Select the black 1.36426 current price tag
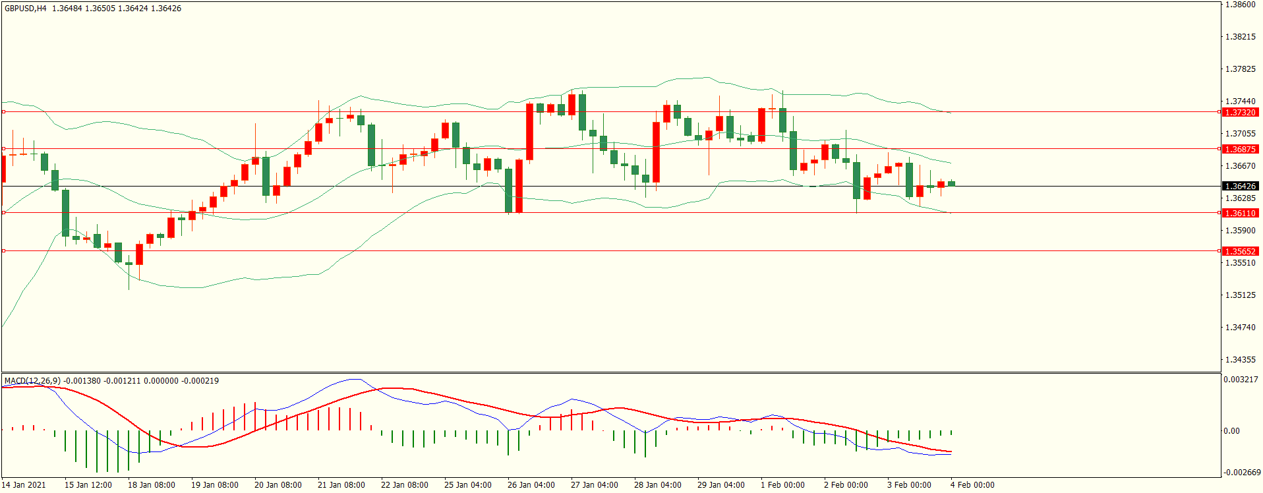The image size is (1263, 493). [1241, 187]
